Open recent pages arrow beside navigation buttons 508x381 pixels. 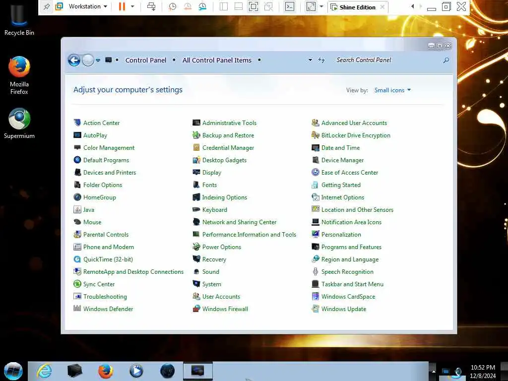click(98, 60)
